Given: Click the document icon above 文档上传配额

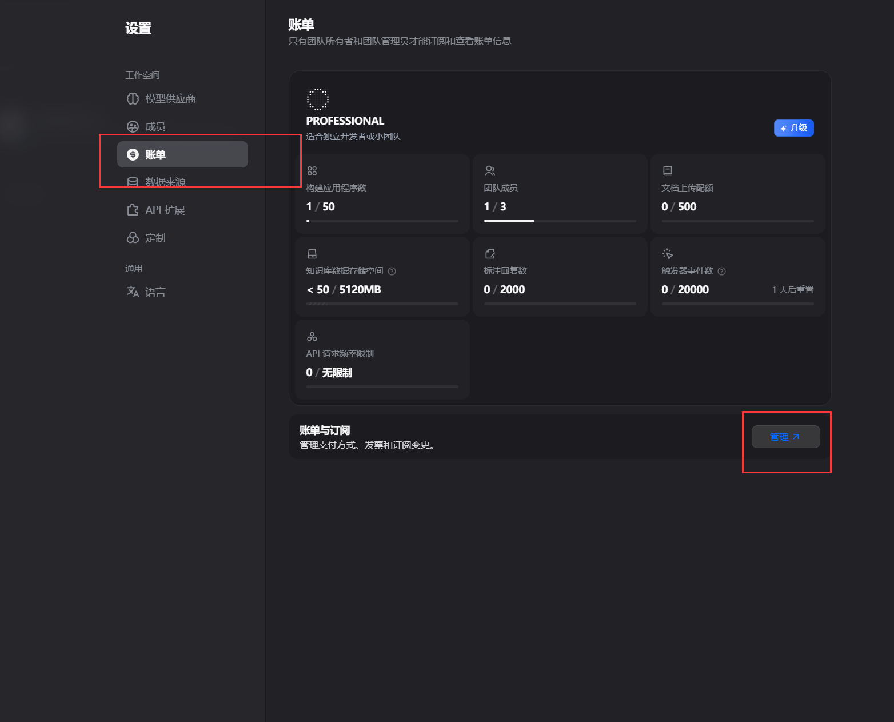Looking at the screenshot, I should point(668,171).
